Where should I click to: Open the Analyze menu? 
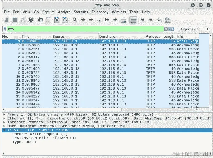click(64, 12)
